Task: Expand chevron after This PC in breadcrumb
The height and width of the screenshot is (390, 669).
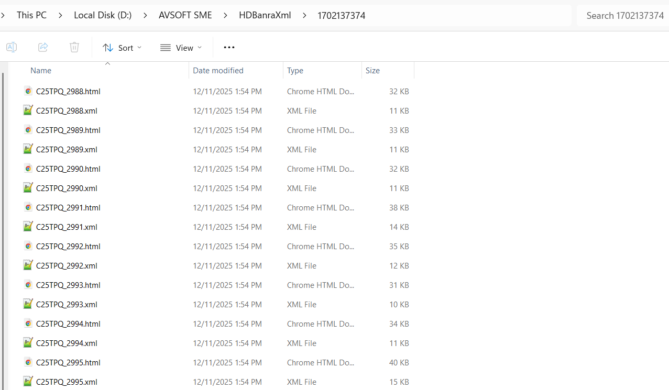Action: [60, 16]
